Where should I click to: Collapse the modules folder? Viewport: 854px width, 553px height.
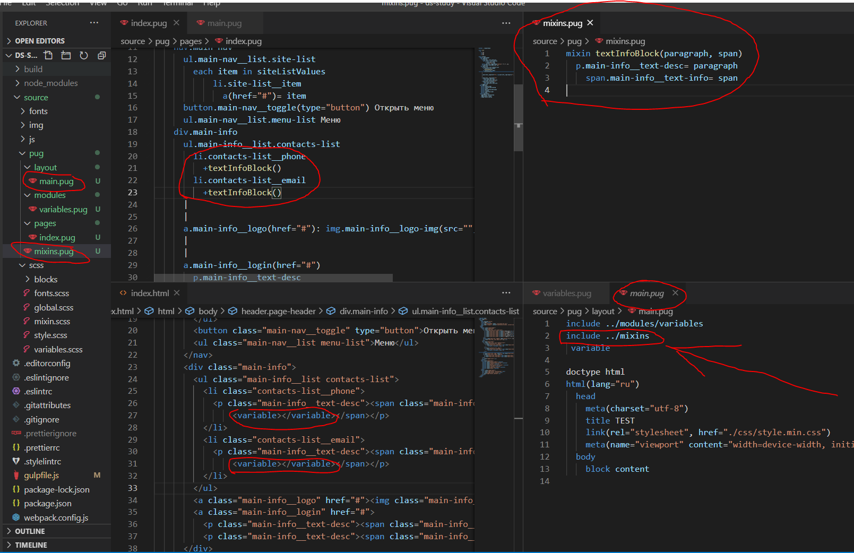pos(50,195)
